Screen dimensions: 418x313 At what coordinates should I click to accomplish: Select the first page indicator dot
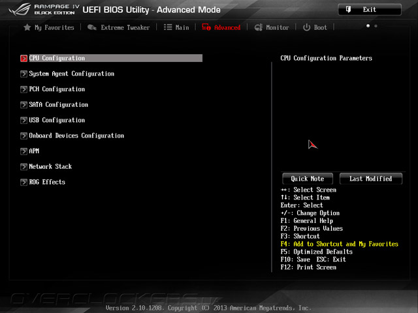click(368, 26)
